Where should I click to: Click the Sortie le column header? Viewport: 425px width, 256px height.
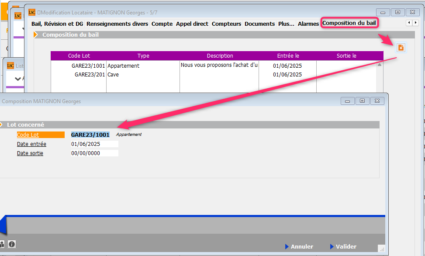[346, 56]
